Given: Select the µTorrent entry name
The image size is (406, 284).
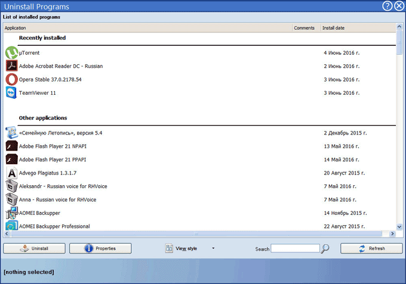Looking at the screenshot, I should 29,52.
